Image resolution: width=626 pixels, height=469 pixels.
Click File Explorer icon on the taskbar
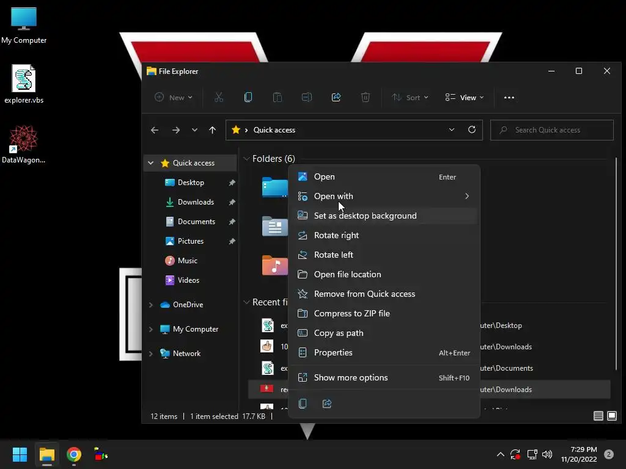(x=46, y=454)
